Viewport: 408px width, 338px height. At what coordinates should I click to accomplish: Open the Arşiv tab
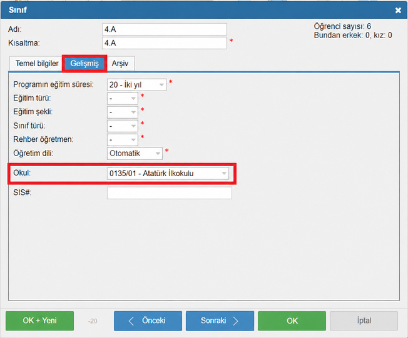point(120,63)
